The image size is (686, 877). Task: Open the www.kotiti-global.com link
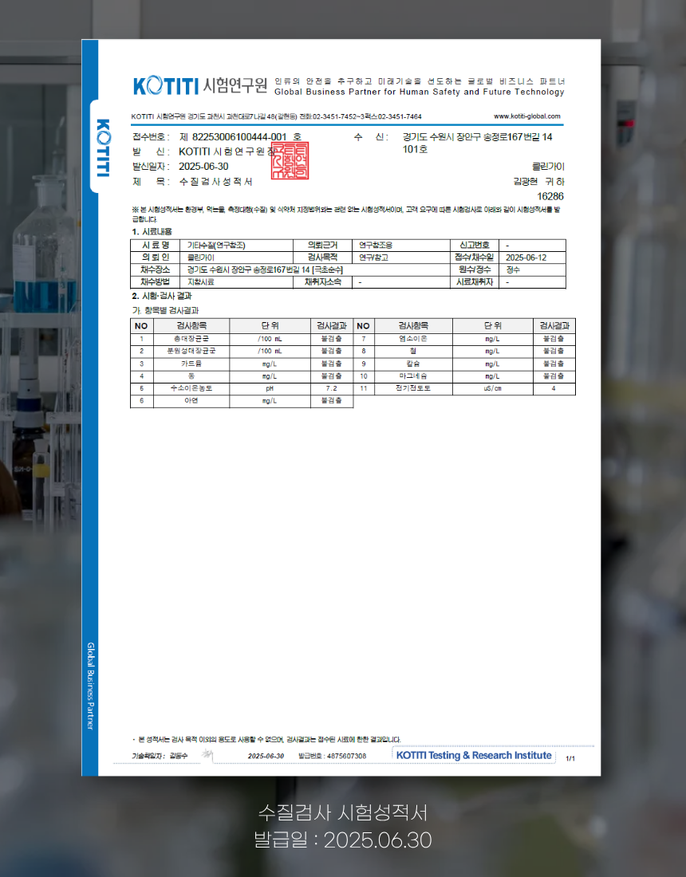(x=526, y=116)
